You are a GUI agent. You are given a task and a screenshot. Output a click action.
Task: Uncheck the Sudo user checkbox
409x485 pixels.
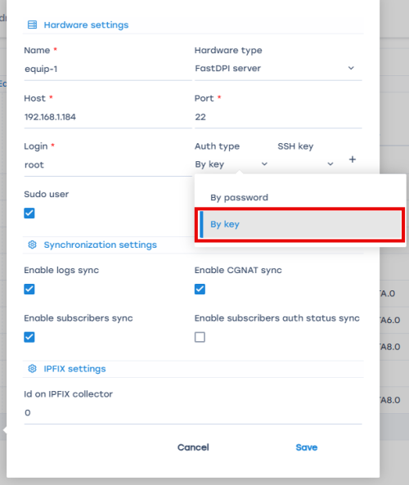(x=29, y=213)
